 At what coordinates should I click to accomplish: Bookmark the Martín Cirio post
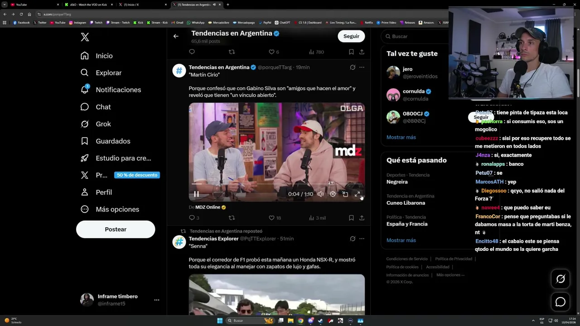click(x=351, y=218)
